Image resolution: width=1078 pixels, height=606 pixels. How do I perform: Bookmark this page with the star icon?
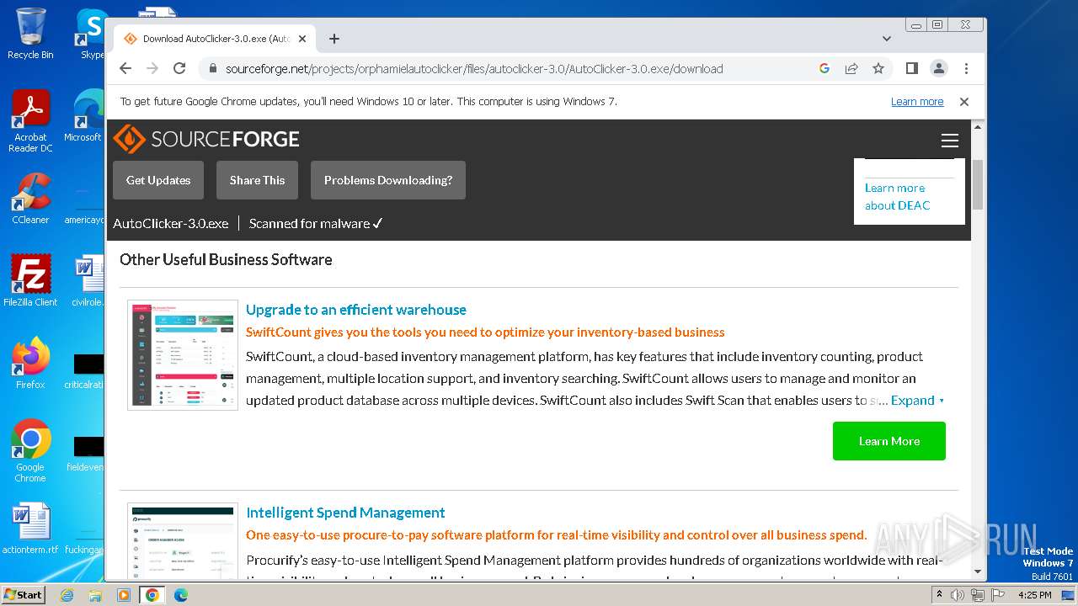click(x=878, y=68)
